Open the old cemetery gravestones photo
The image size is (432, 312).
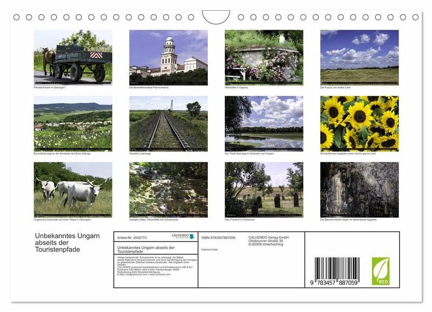coord(264,190)
